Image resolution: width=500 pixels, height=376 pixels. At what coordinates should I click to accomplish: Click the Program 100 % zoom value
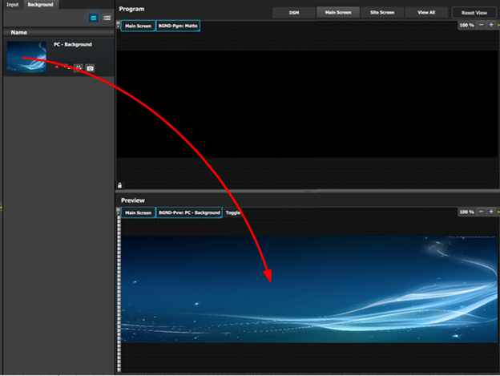[466, 25]
